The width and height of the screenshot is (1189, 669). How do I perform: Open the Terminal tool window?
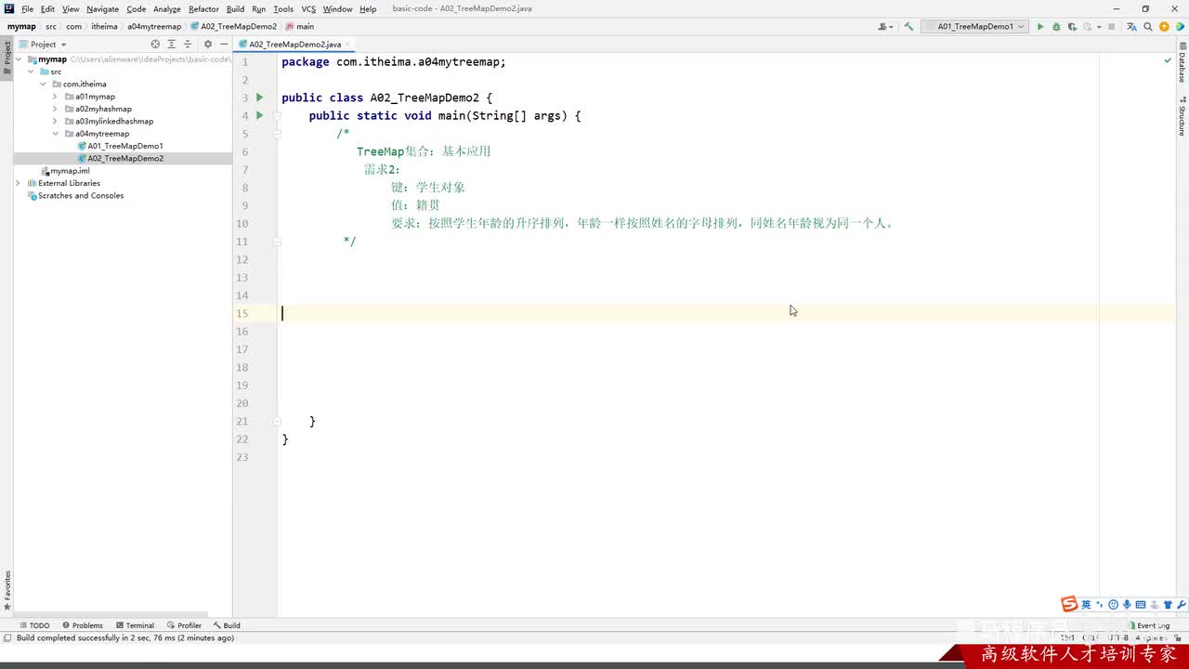coord(135,625)
